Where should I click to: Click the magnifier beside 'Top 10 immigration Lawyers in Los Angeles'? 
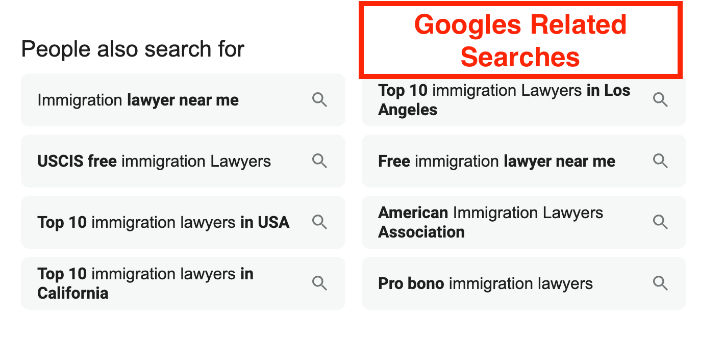pyautogui.click(x=661, y=100)
